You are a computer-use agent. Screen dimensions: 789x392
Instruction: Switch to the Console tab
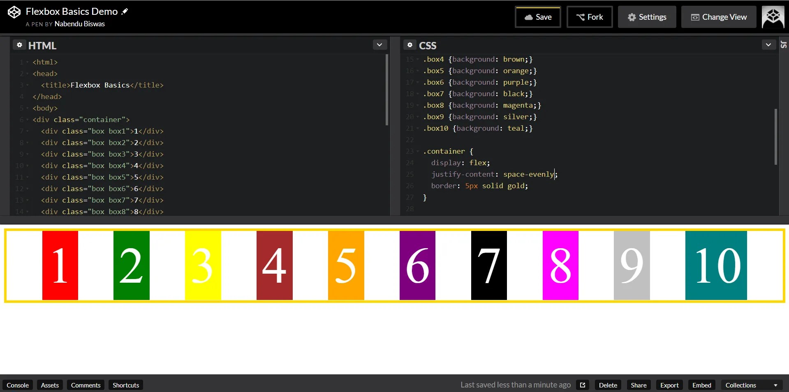point(17,385)
